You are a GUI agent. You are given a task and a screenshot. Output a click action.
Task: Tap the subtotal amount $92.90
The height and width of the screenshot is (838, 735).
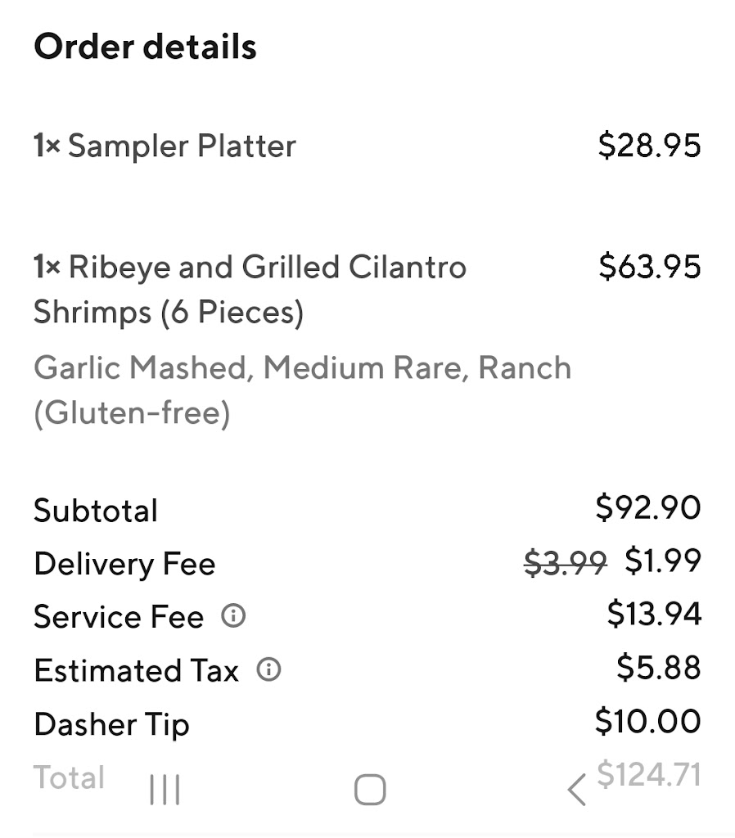[x=647, y=507]
